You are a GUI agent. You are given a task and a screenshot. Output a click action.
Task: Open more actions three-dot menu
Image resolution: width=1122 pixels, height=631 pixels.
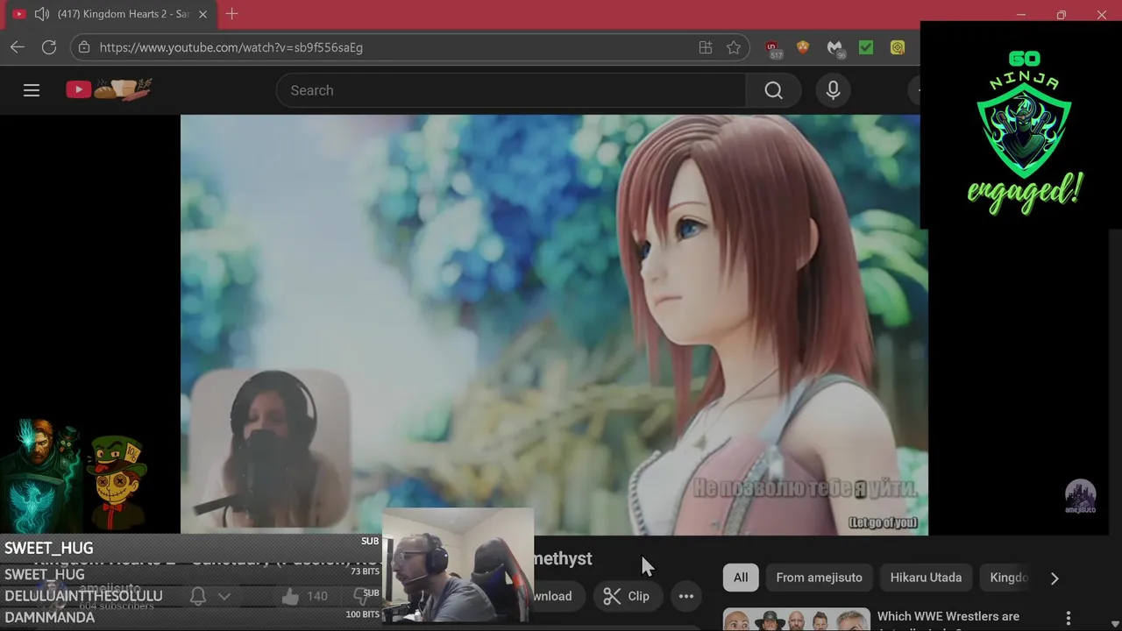point(686,596)
